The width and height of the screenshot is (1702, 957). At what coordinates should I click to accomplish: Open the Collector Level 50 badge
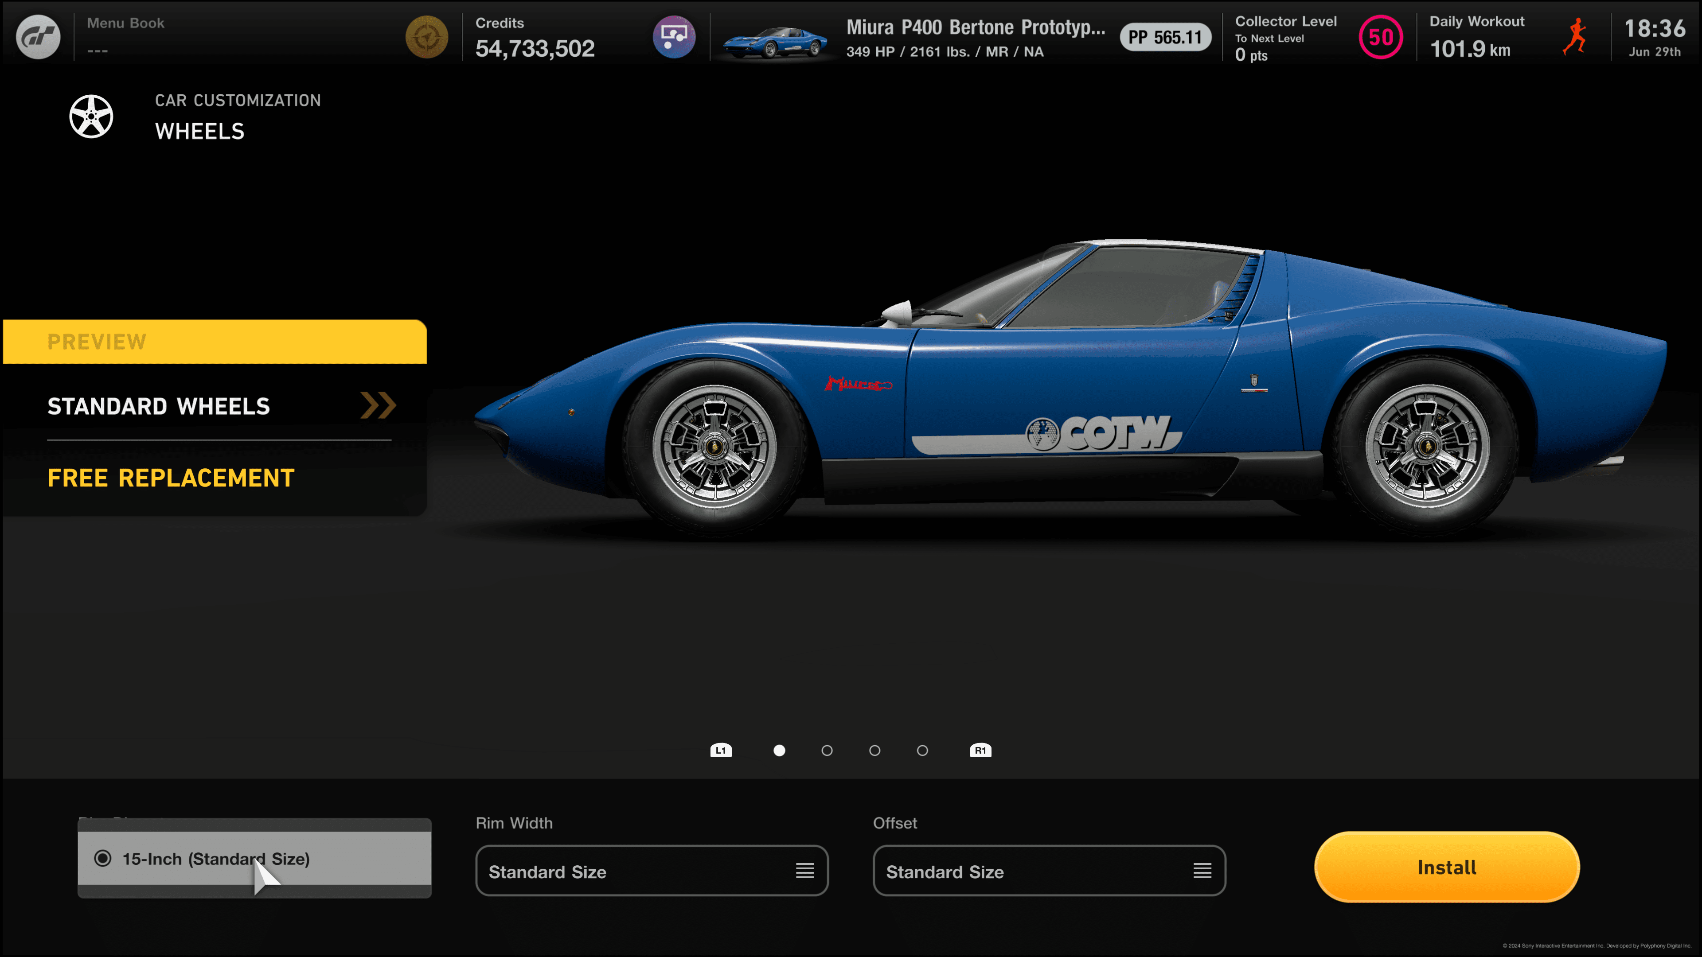click(1380, 37)
